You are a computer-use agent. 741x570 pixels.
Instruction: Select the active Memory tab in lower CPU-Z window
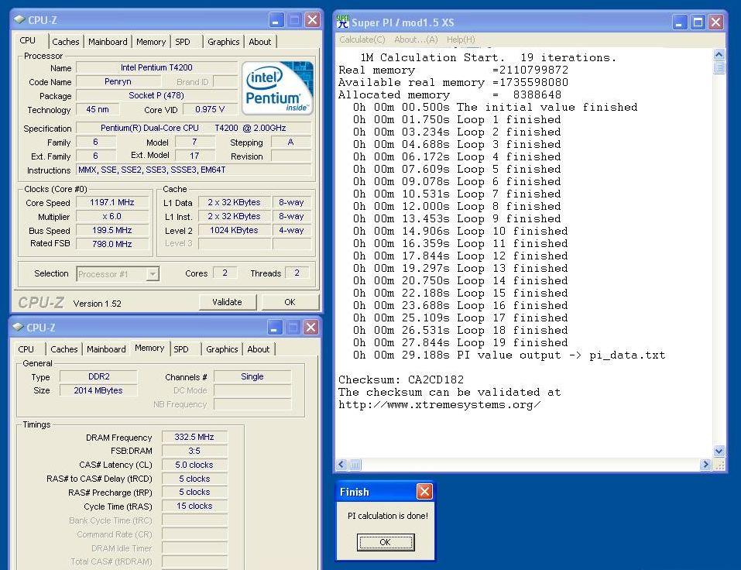149,348
